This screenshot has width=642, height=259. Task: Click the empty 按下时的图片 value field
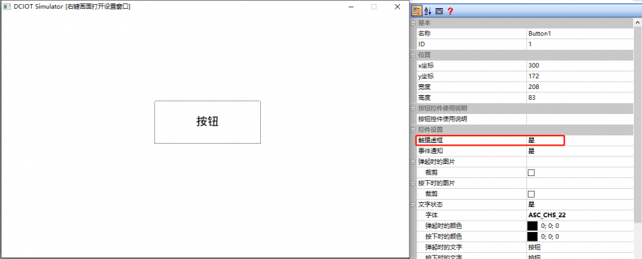pyautogui.click(x=581, y=183)
